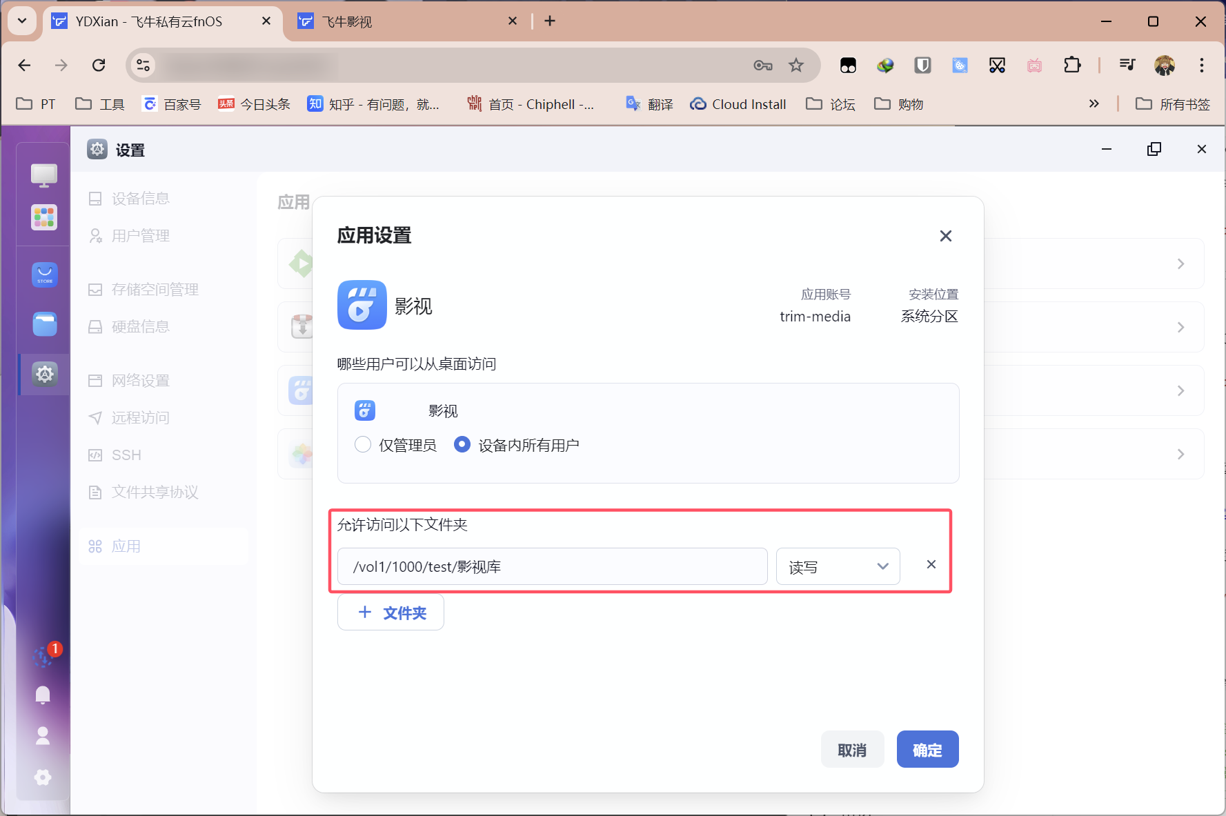Select the 设备内所有用户 radio option
Viewport: 1226px width, 816px height.
coord(462,444)
